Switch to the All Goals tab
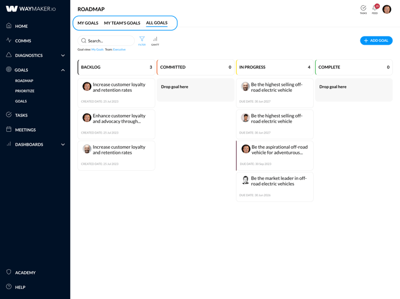The height and width of the screenshot is (299, 400). 156,23
